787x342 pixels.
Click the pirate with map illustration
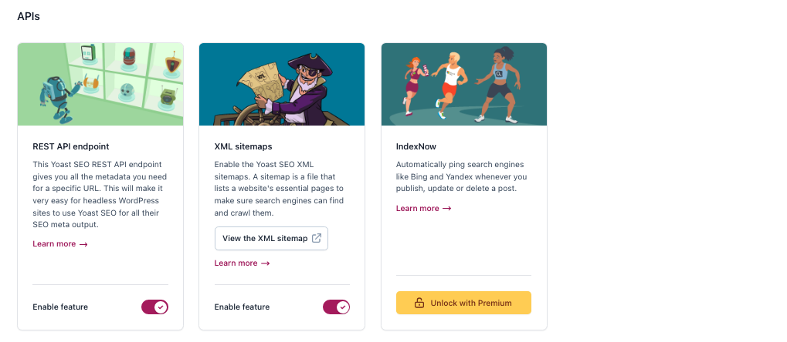282,84
